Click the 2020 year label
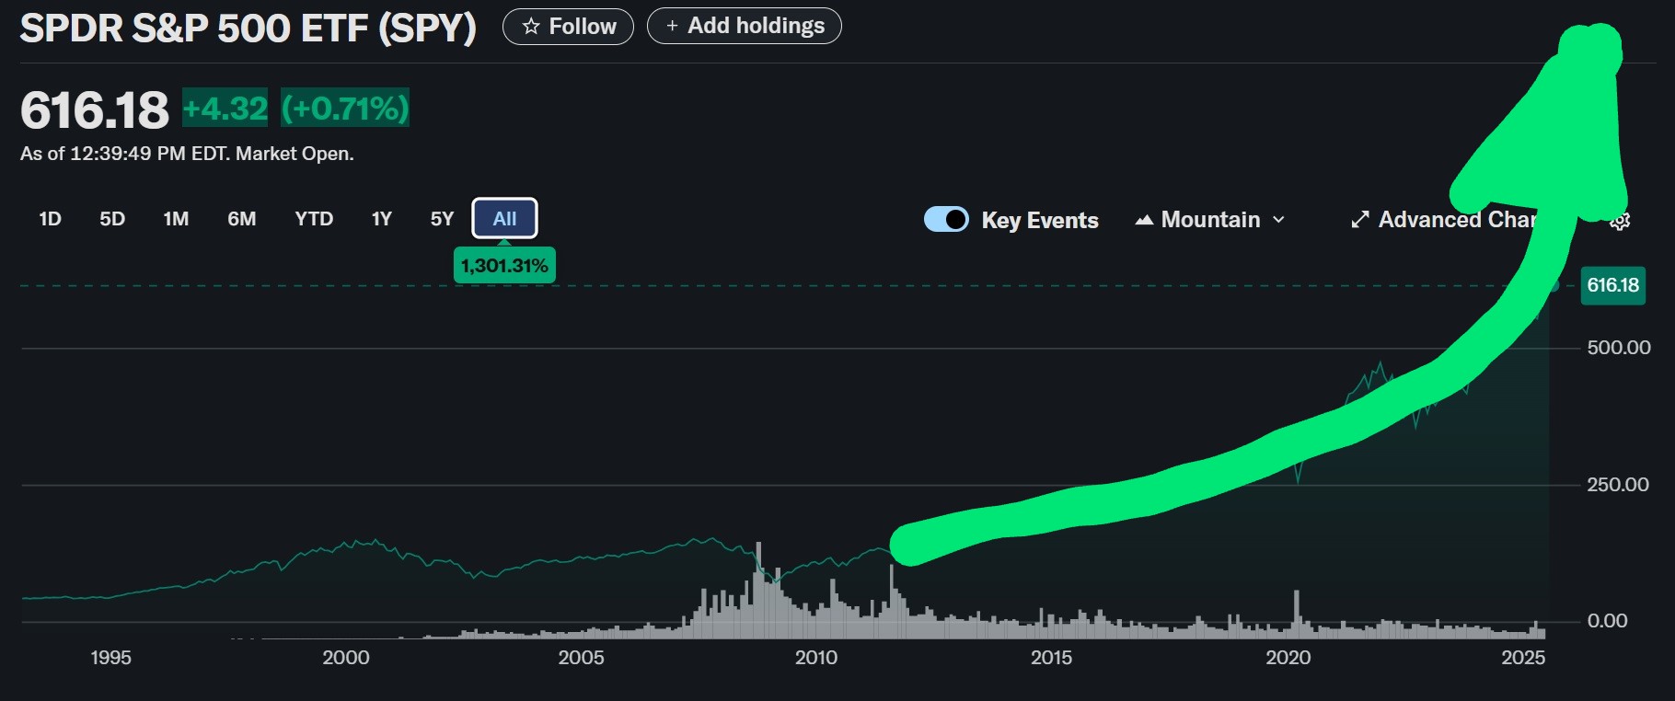 [1288, 658]
